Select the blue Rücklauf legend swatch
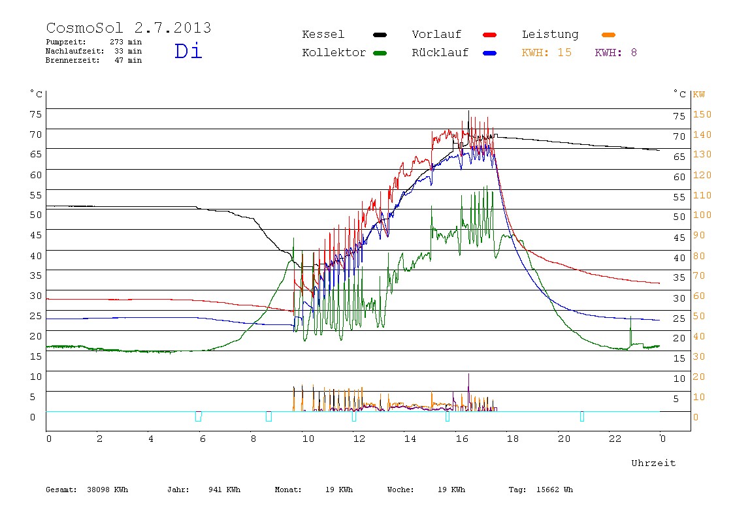This screenshot has width=750, height=530. tap(490, 53)
